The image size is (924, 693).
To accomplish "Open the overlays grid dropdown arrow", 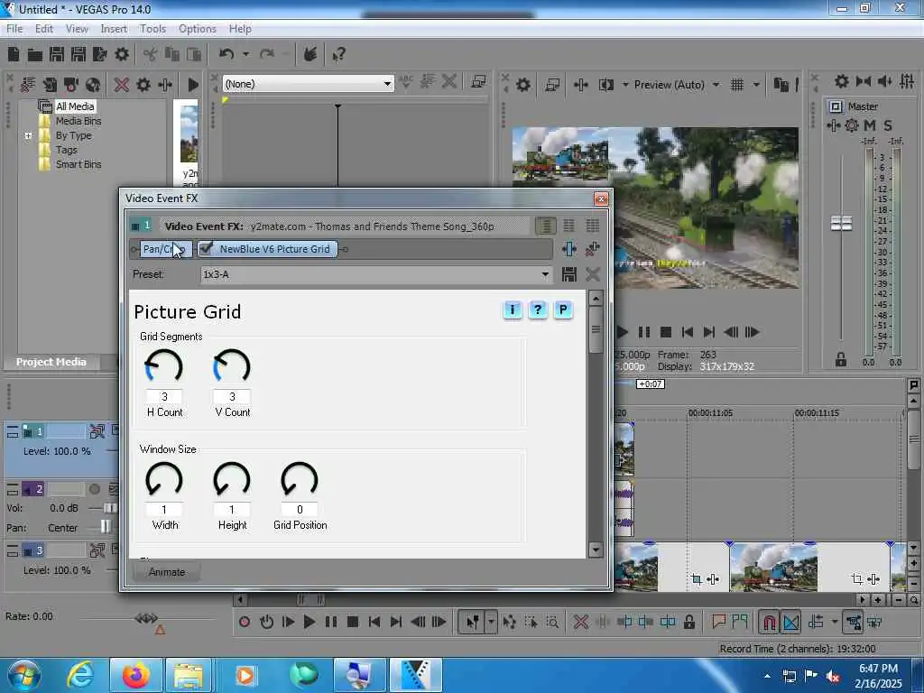I will pyautogui.click(x=756, y=85).
